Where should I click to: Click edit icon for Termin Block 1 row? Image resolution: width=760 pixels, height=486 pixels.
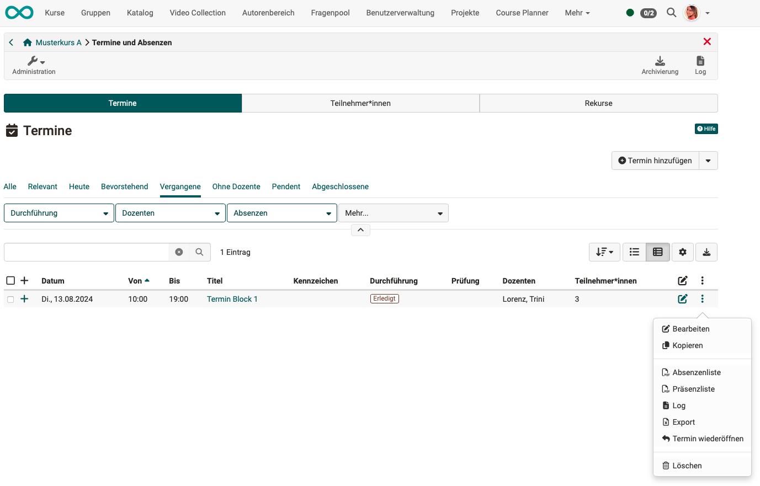[683, 299]
